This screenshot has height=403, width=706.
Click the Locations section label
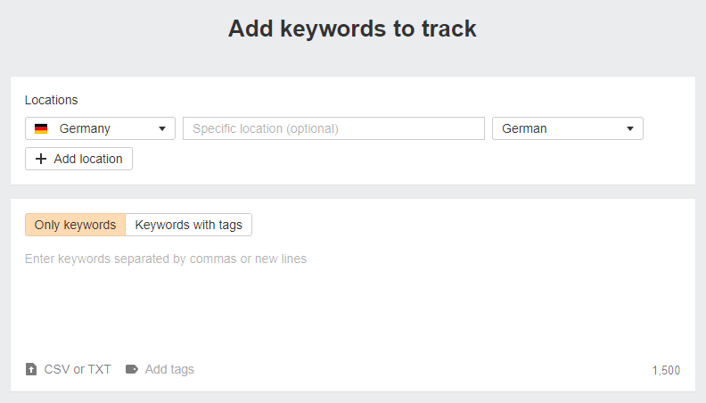coord(51,100)
